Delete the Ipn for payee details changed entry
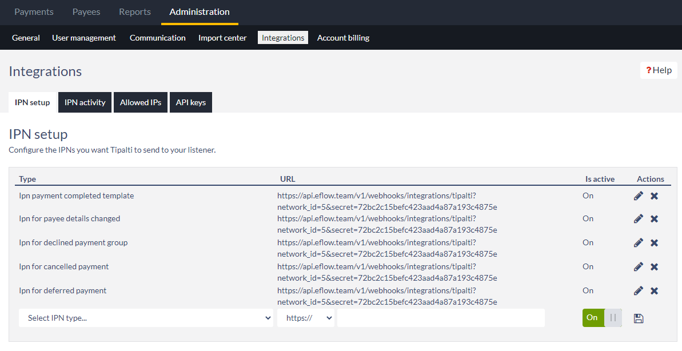This screenshot has width=682, height=351. tap(654, 218)
